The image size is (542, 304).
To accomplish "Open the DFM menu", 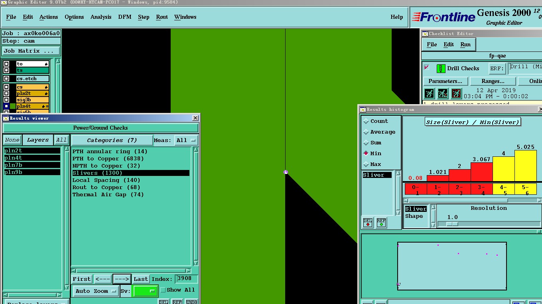I will [125, 17].
